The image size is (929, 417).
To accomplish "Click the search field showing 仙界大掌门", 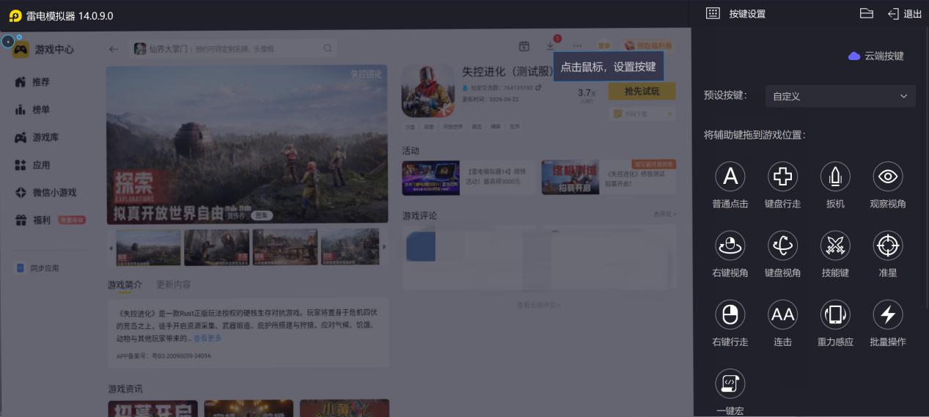I will click(x=233, y=49).
